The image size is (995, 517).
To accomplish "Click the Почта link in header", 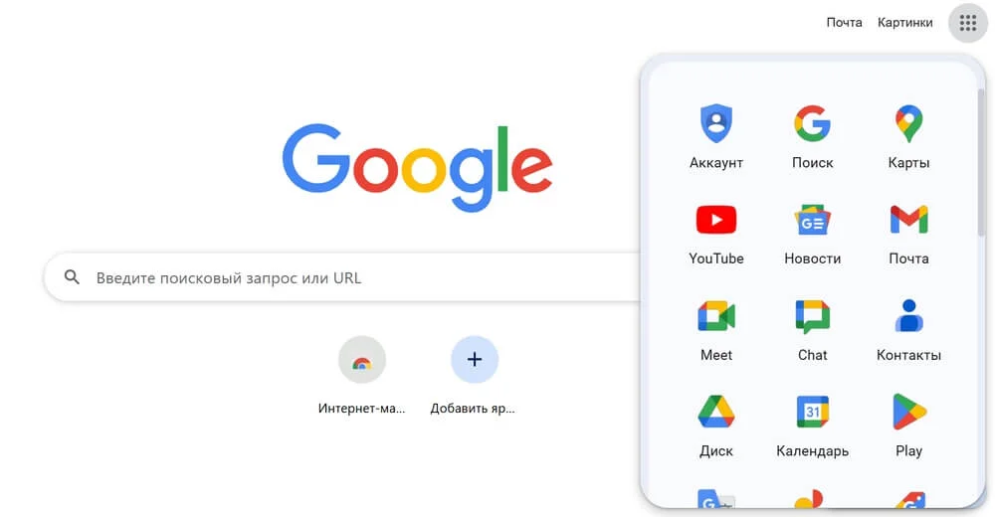I will [844, 23].
